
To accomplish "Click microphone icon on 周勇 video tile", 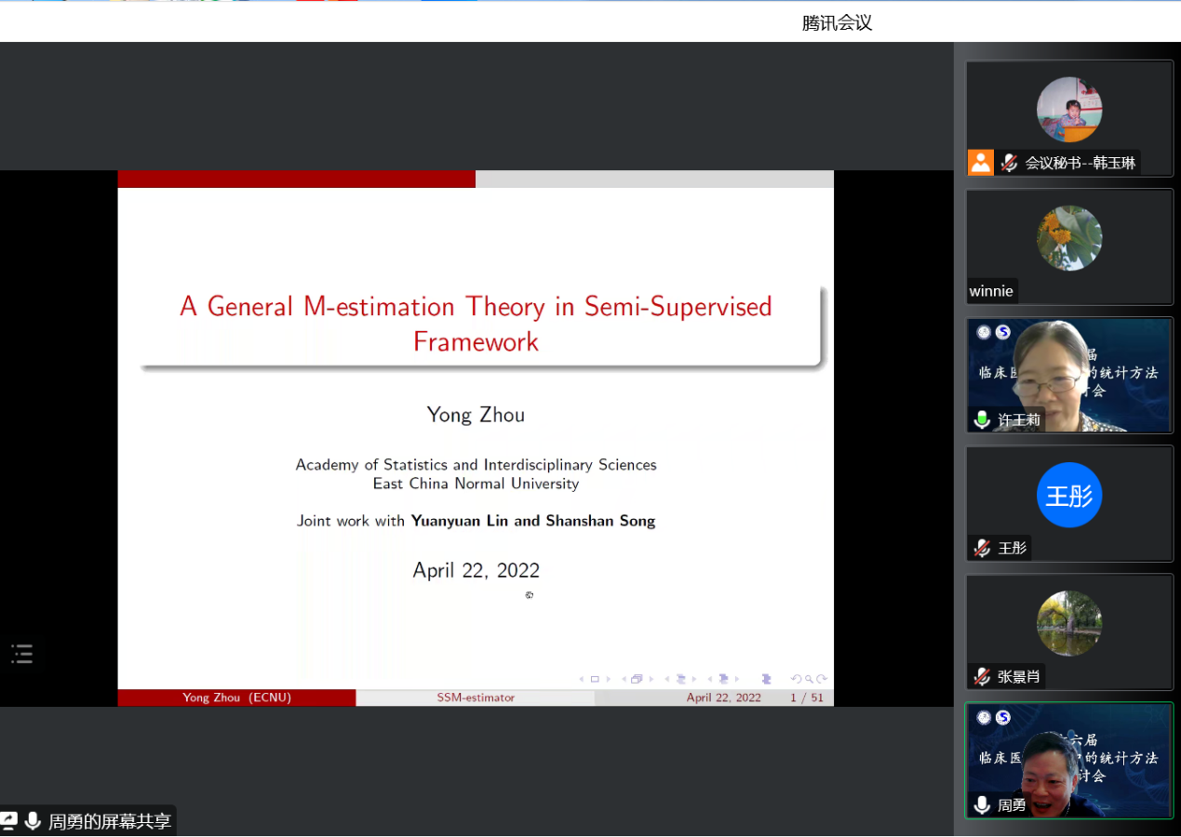I will click(982, 804).
